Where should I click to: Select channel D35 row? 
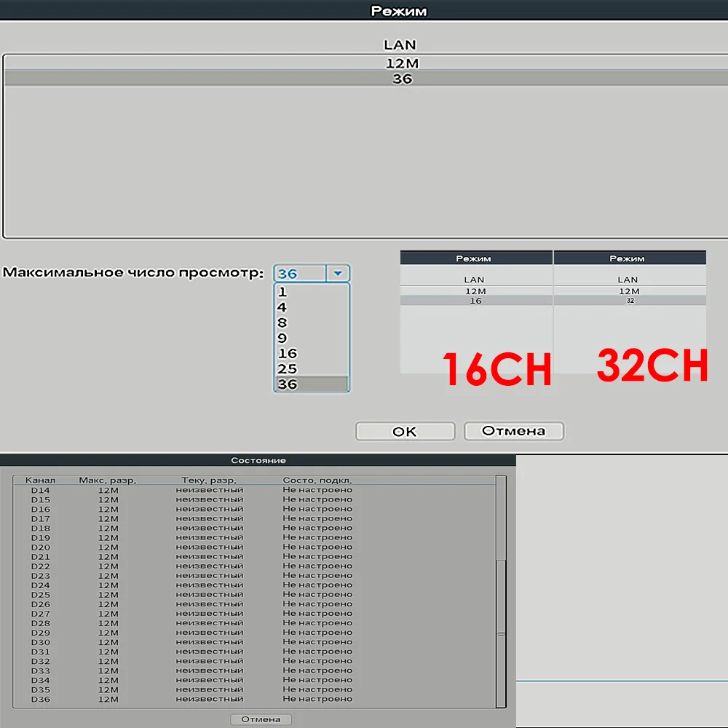(x=254, y=690)
